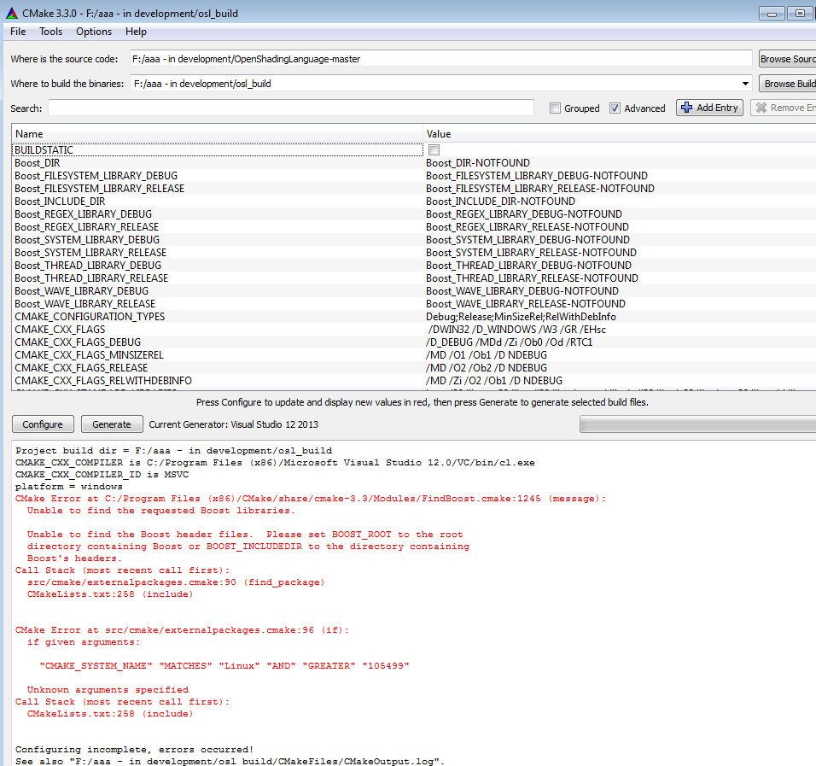Click the configure progress bar

[697, 424]
